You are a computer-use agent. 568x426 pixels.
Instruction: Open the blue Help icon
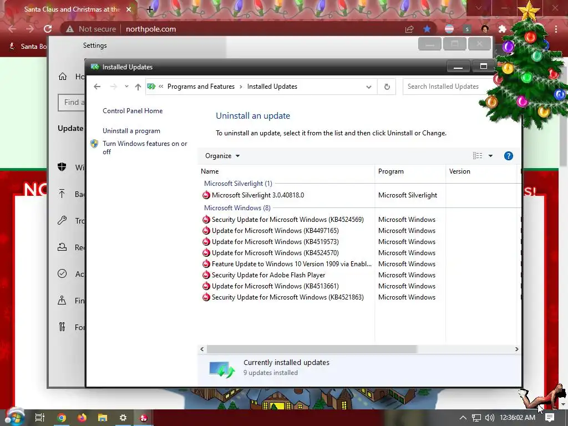point(508,156)
